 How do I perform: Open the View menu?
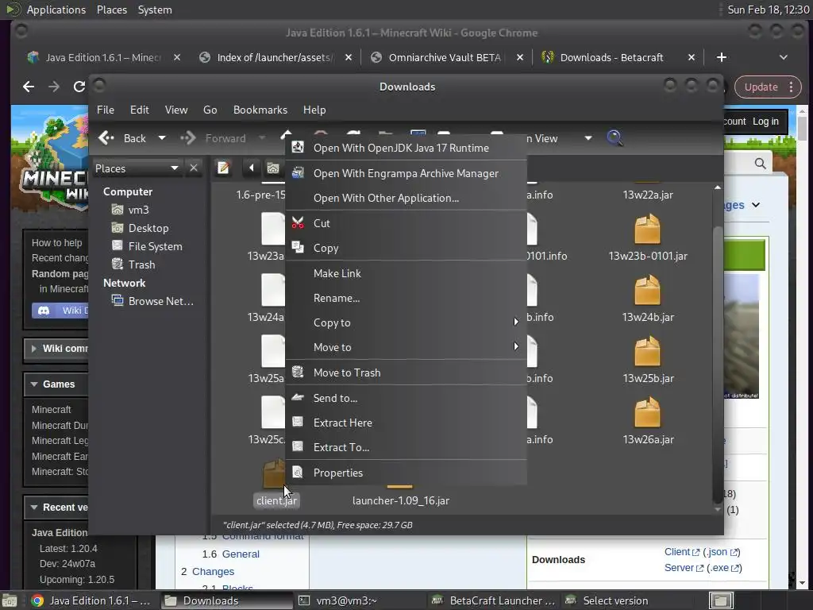coord(176,110)
